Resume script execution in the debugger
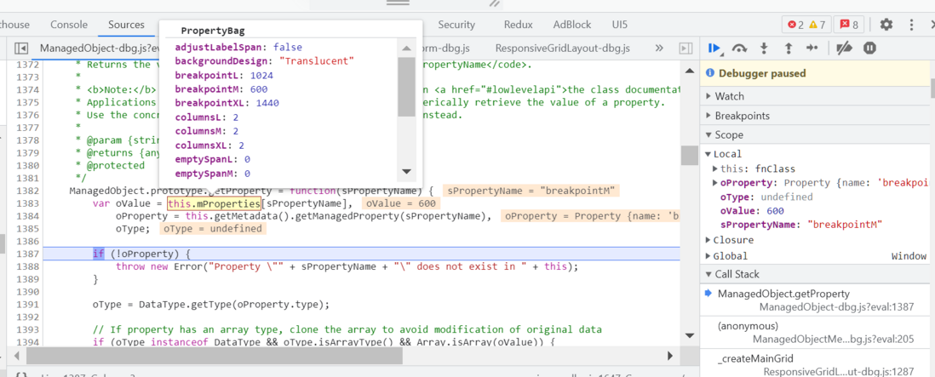This screenshot has height=377, width=935. [x=714, y=49]
